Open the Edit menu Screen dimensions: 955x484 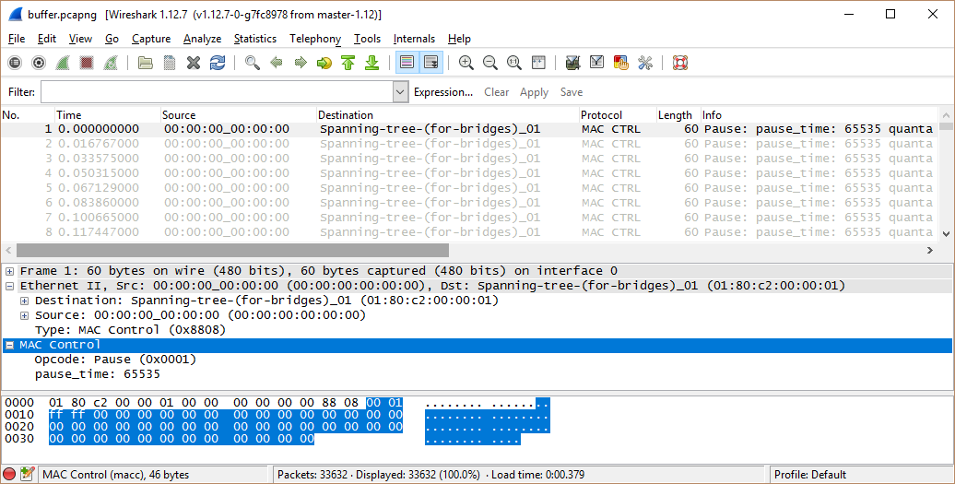47,39
